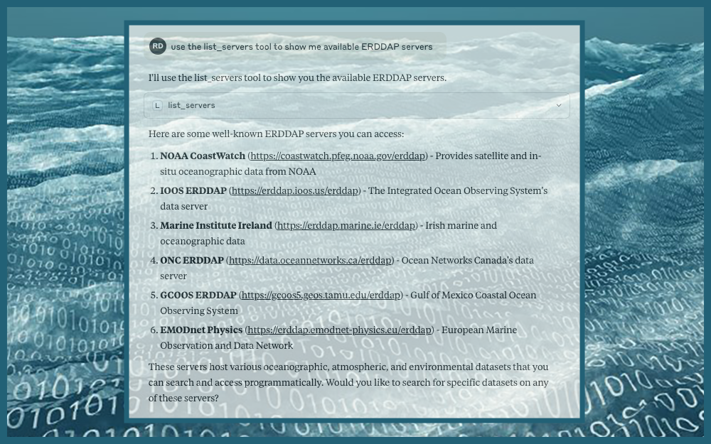711x444 pixels.
Task: Follow the ONC oceannetworks ERDDAP link
Action: click(x=310, y=261)
